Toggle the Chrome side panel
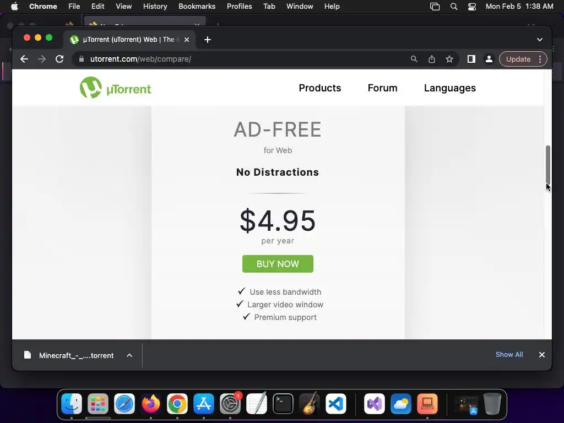The height and width of the screenshot is (423, 564). [x=471, y=59]
